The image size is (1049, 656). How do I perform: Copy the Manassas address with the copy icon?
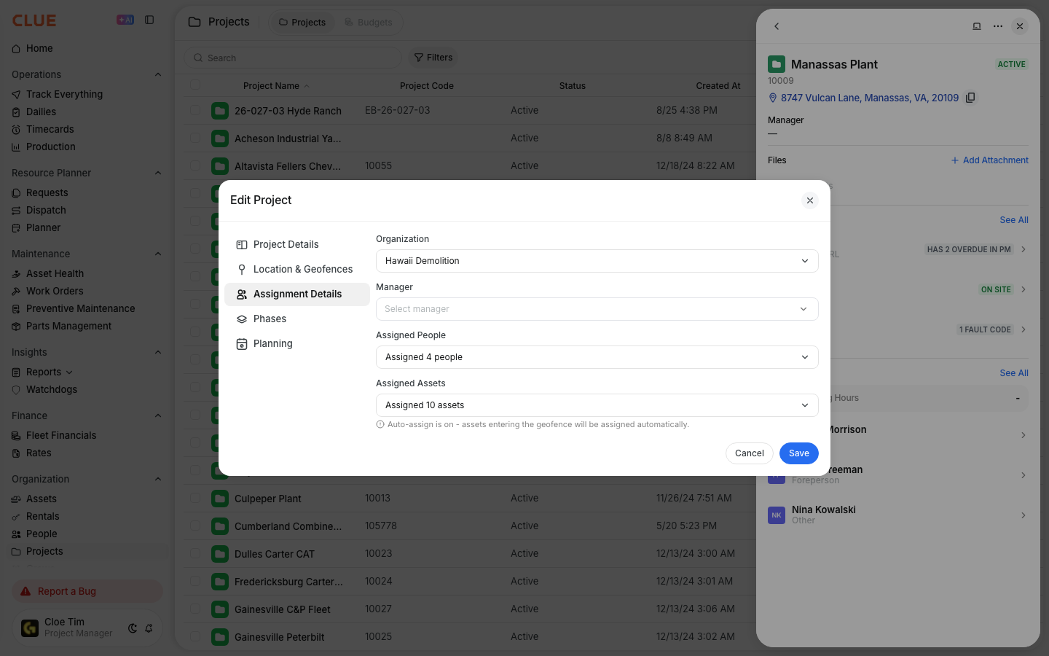click(970, 98)
